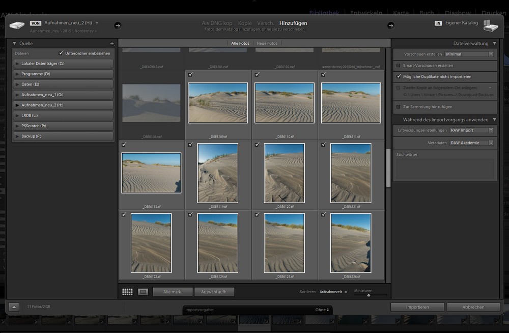Viewport: 509px width, 333px height.
Task: Click in the Stichwörter keywords field
Action: pos(445,169)
